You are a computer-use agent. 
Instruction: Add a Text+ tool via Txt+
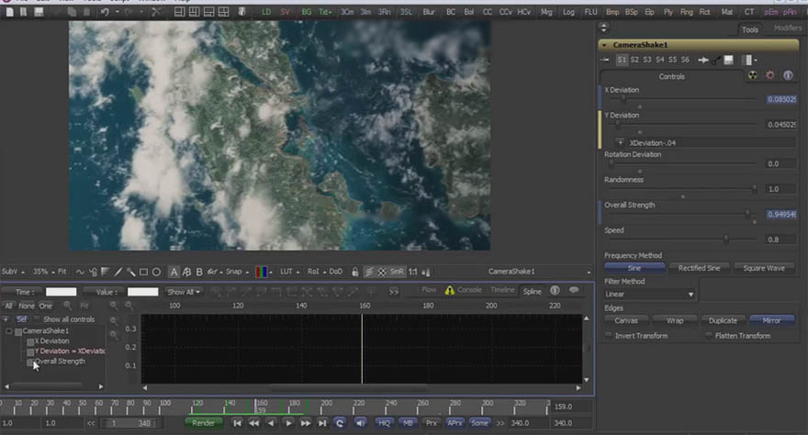pyautogui.click(x=325, y=12)
